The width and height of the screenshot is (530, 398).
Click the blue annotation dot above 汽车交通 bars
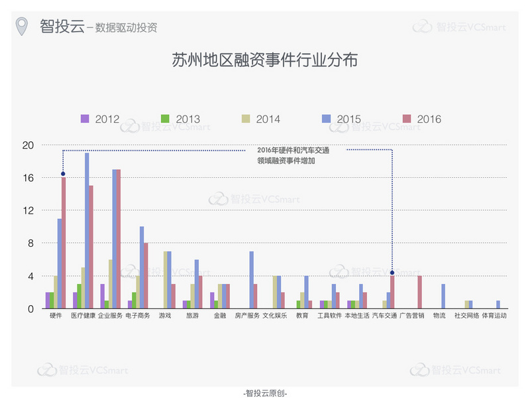tap(392, 273)
